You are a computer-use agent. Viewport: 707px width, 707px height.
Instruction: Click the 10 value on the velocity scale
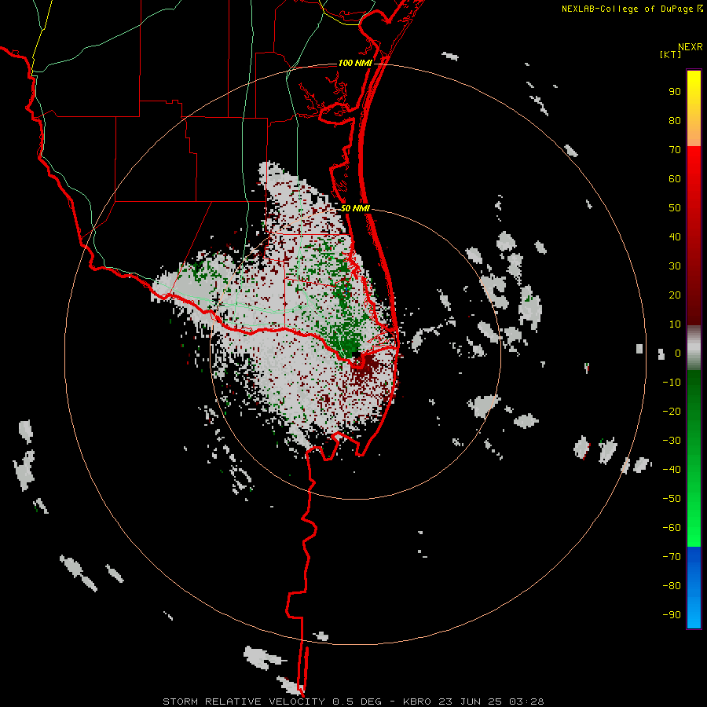(675, 324)
